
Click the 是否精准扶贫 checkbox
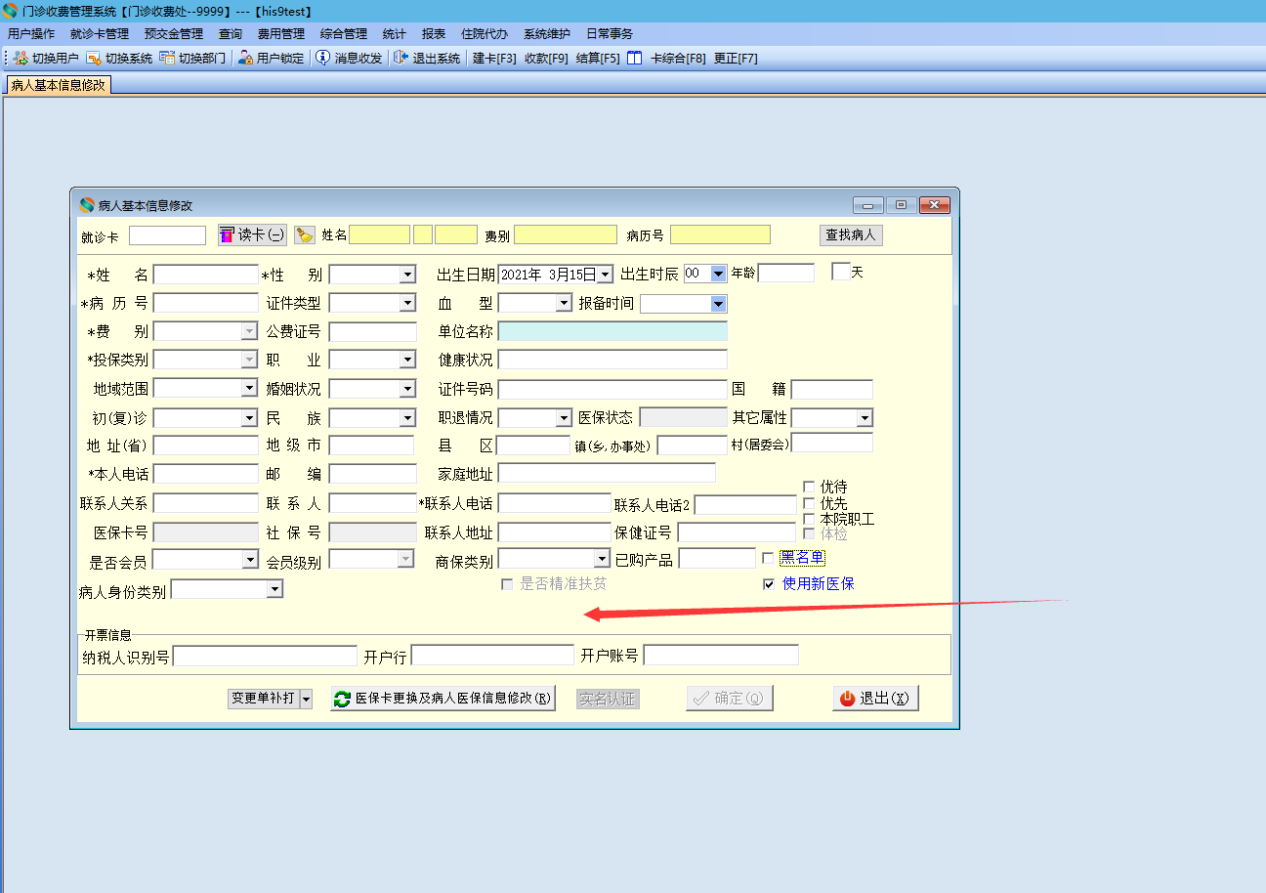click(507, 584)
